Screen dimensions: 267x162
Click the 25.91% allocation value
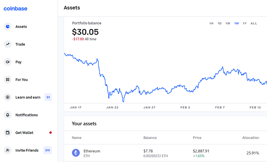point(253,153)
